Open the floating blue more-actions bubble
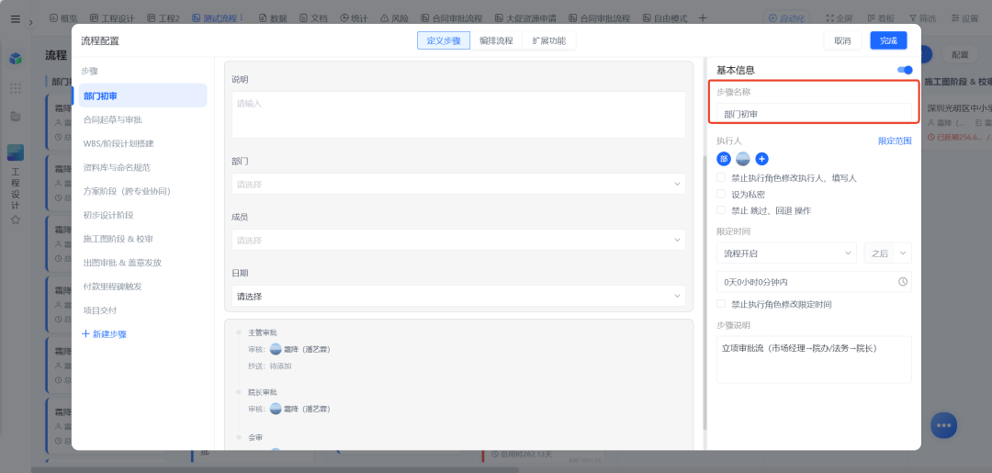Screen dimensions: 992x473 coord(944,425)
